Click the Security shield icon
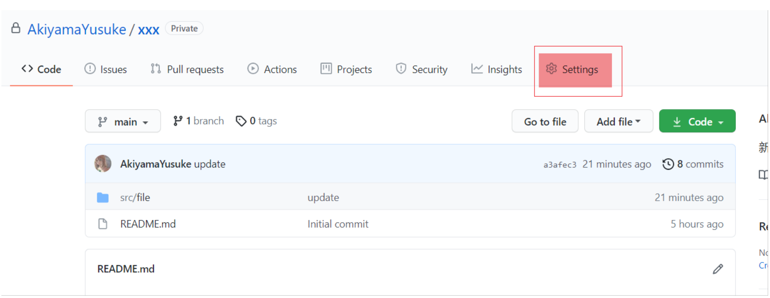Image resolution: width=770 pixels, height=298 pixels. click(401, 69)
